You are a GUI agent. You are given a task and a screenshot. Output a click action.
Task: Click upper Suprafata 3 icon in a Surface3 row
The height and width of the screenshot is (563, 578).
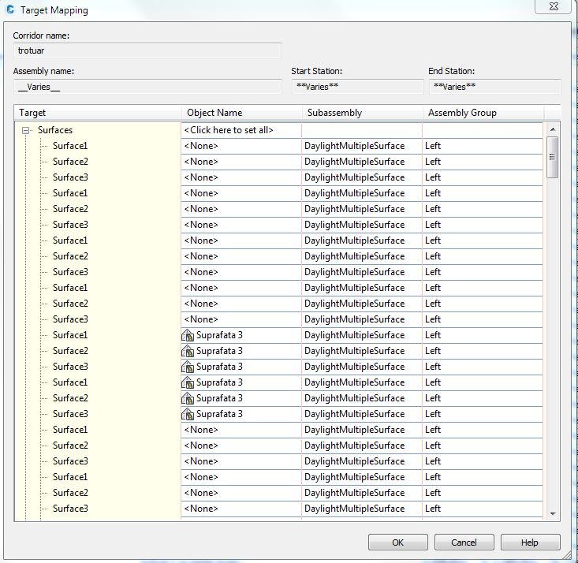188,367
